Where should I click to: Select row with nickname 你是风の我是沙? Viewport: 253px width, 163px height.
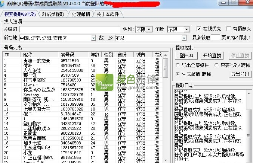click(82, 90)
